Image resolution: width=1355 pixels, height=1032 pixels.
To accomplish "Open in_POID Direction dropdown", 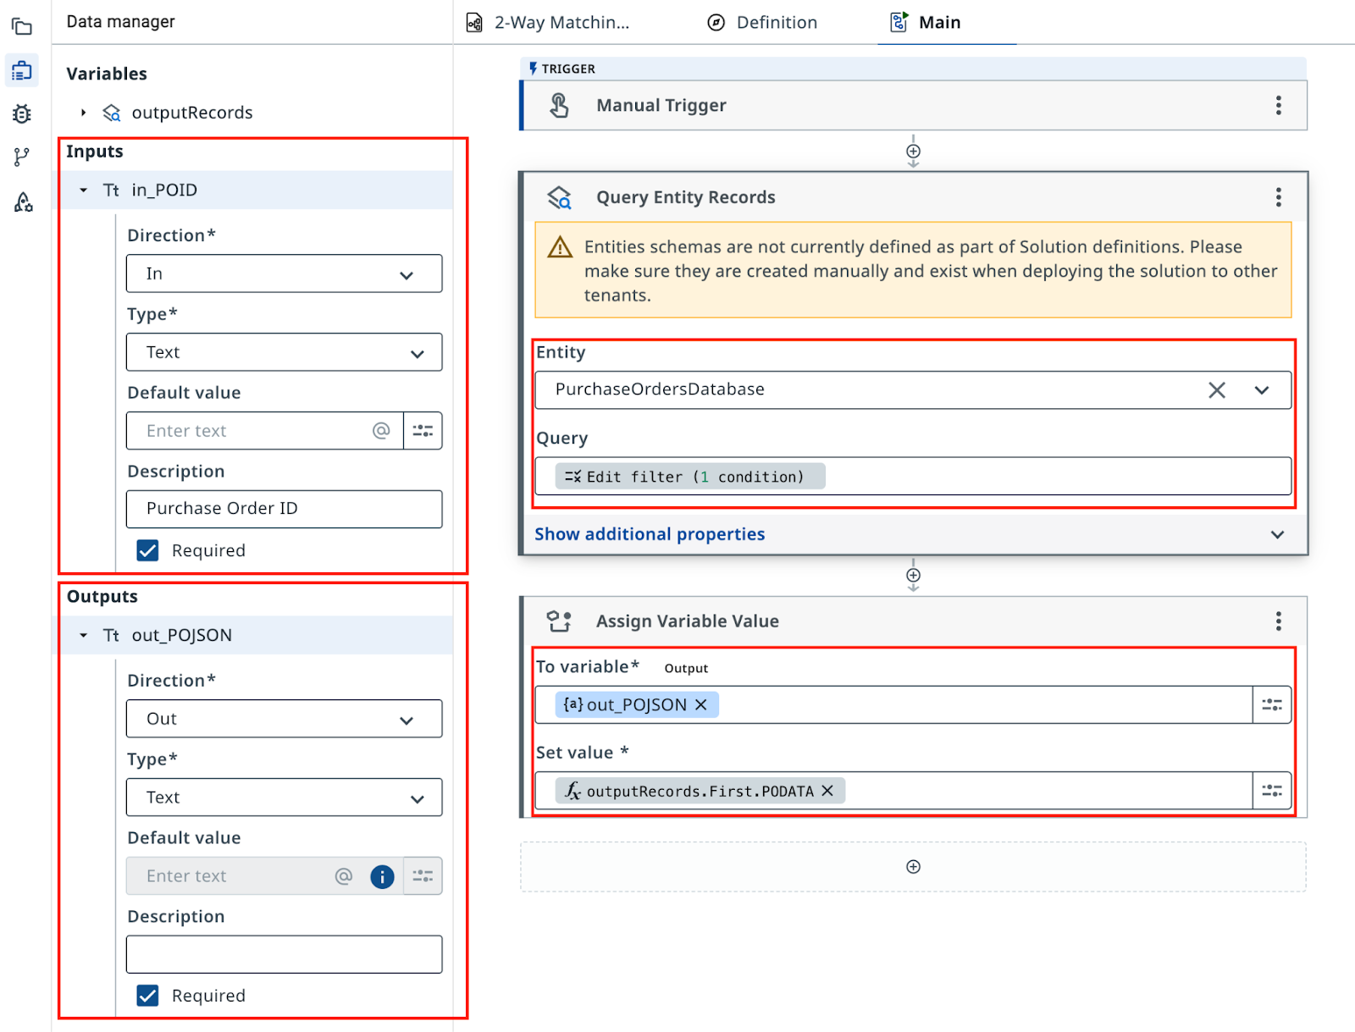I will [284, 273].
